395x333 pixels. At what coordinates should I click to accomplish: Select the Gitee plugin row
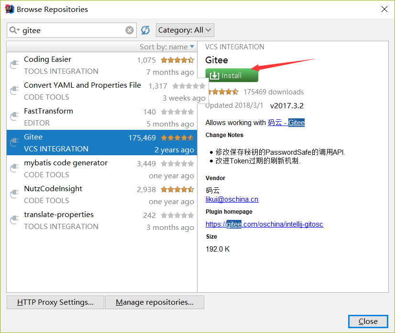click(102, 143)
